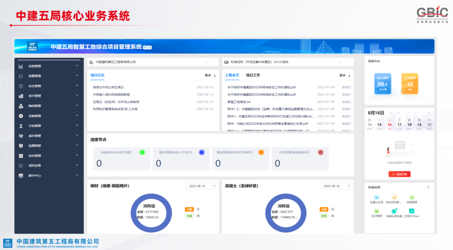Open file 智慧工地推进.txt
The image size is (453, 250).
pos(239,102)
